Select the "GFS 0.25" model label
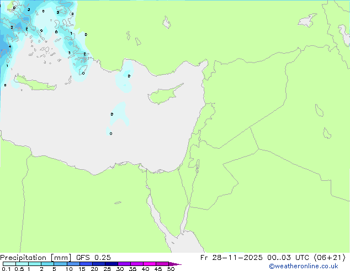350x271 pixels. [x=93, y=258]
